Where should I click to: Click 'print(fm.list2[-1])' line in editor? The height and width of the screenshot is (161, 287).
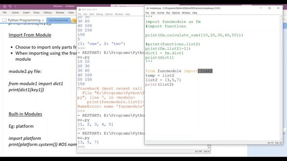[x=168, y=49]
